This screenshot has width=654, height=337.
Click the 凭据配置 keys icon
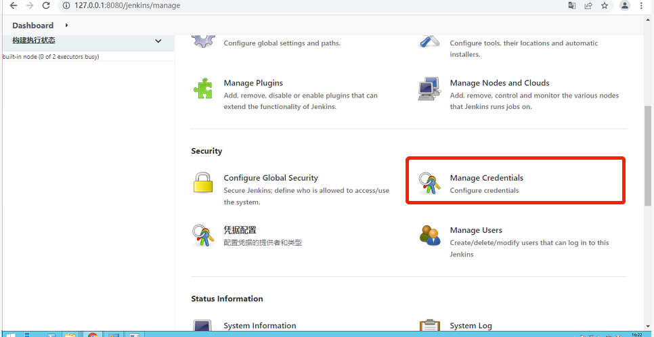(203, 235)
